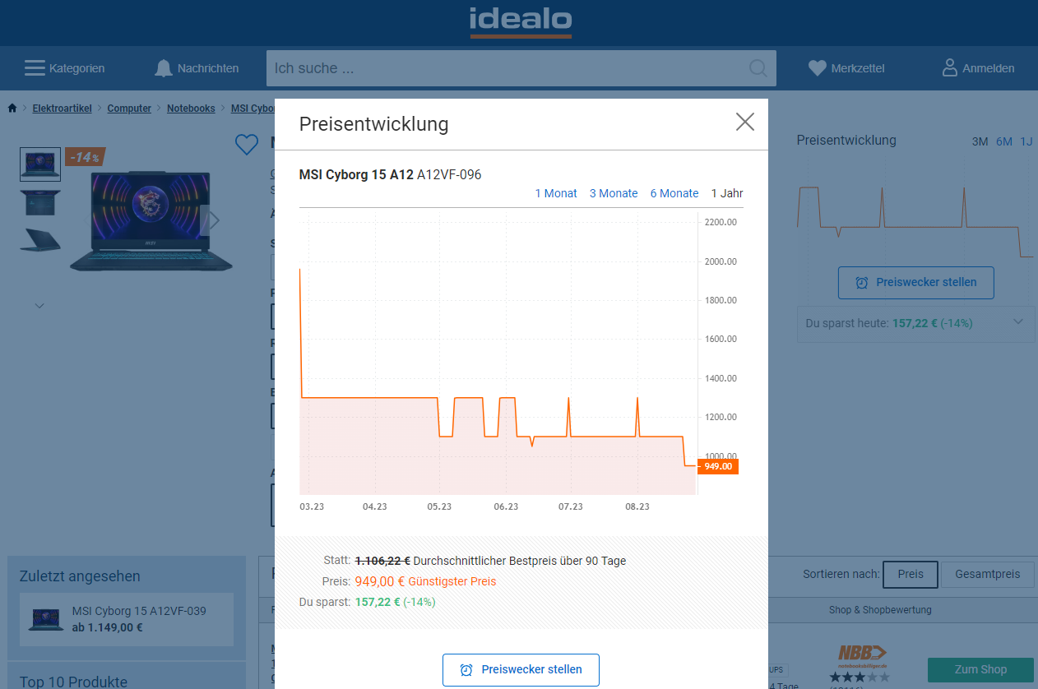Click the Anmelden user icon

950,68
